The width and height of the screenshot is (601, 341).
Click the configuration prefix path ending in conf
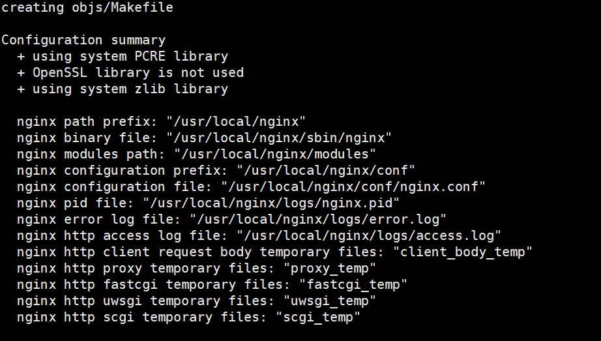[326, 171]
